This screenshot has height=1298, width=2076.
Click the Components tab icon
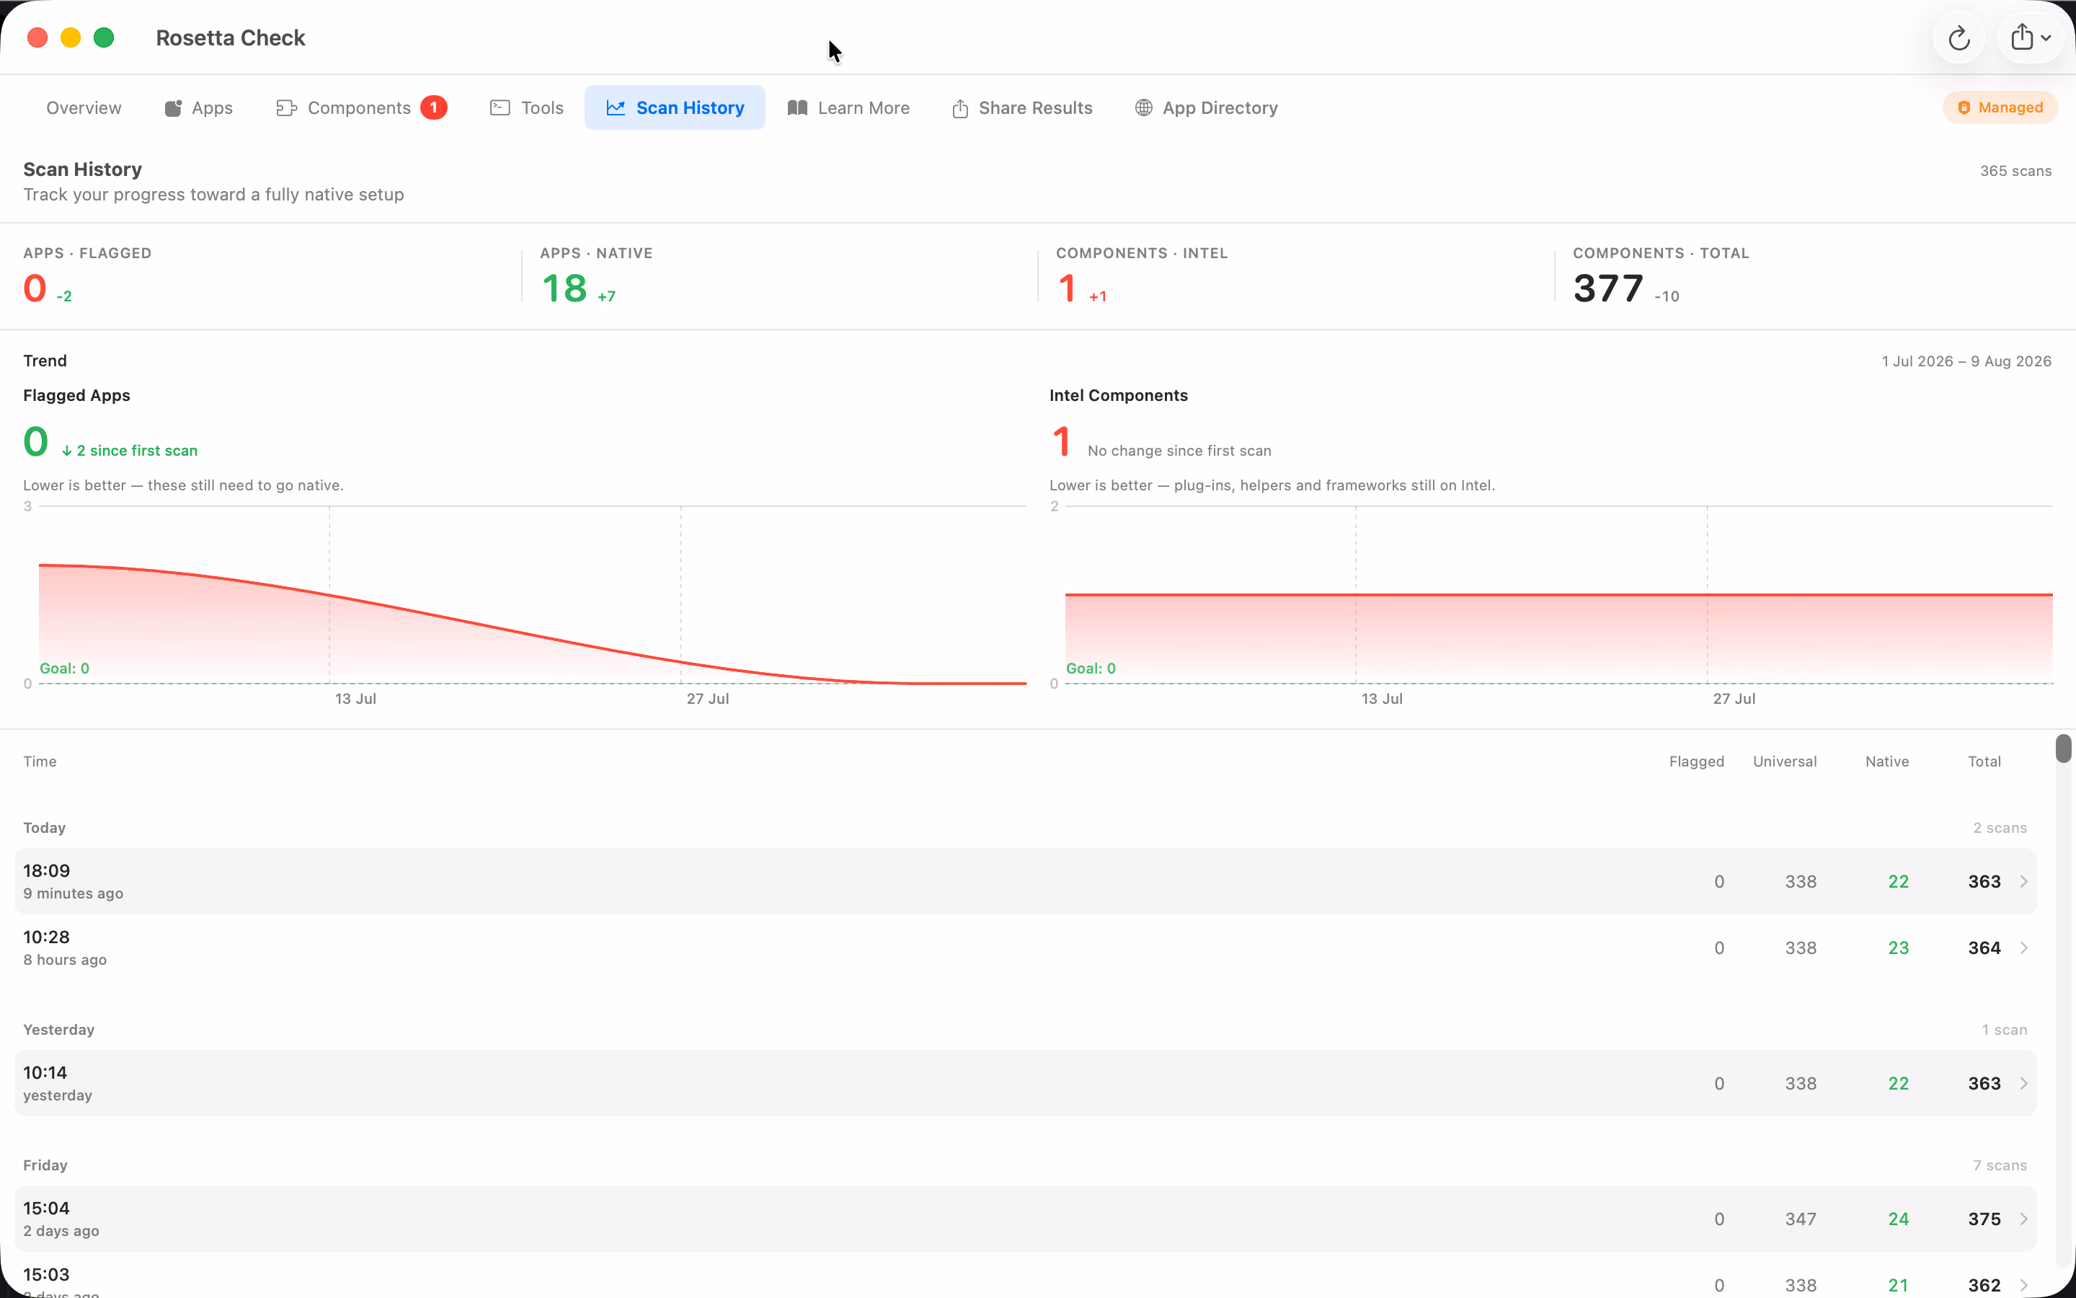coord(286,108)
